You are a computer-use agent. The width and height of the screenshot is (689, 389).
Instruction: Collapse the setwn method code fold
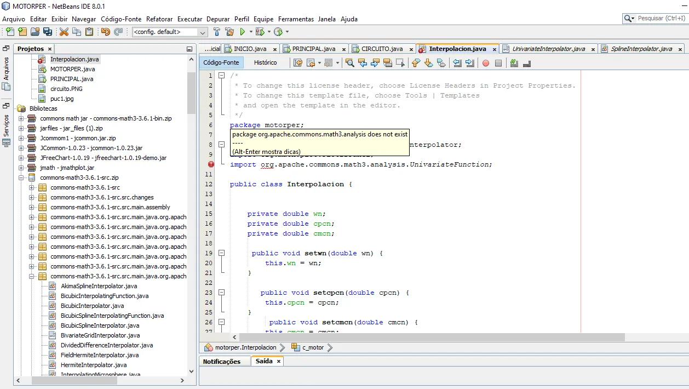[x=222, y=253]
